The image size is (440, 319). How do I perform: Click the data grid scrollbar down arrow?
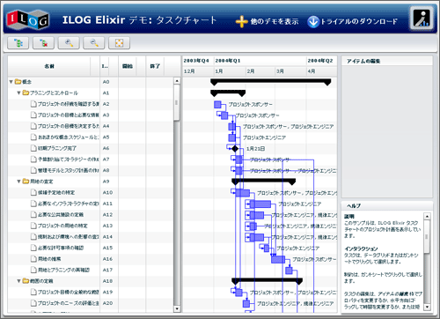click(177, 308)
